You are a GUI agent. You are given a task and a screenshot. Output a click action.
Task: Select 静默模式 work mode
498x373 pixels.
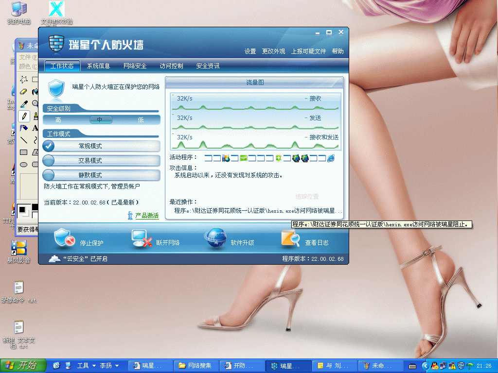pos(101,175)
